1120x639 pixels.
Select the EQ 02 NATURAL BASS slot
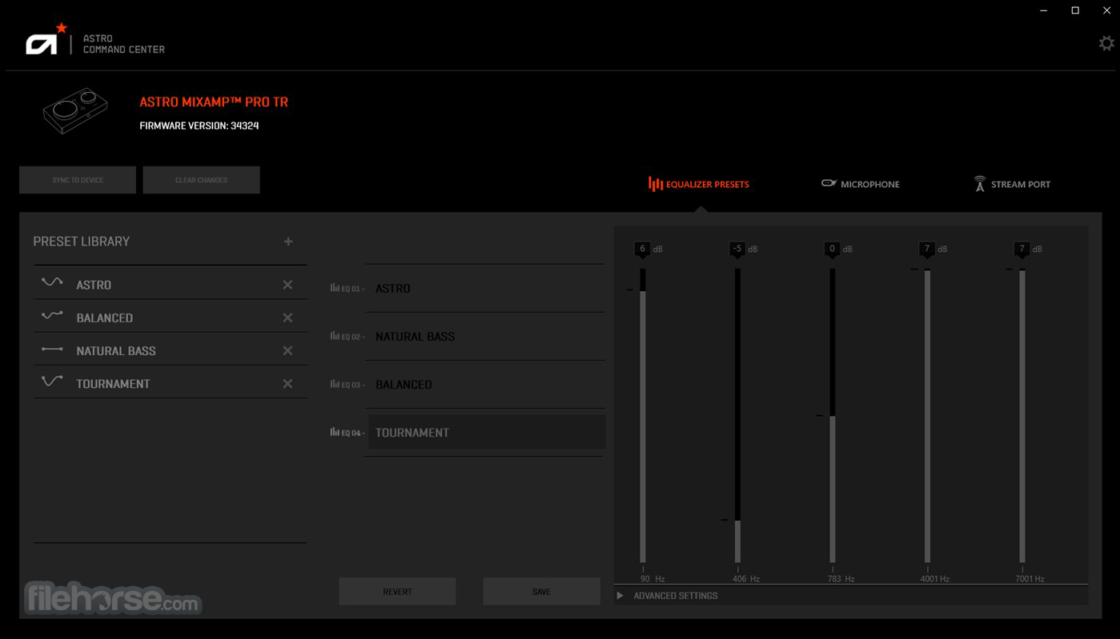tap(485, 336)
